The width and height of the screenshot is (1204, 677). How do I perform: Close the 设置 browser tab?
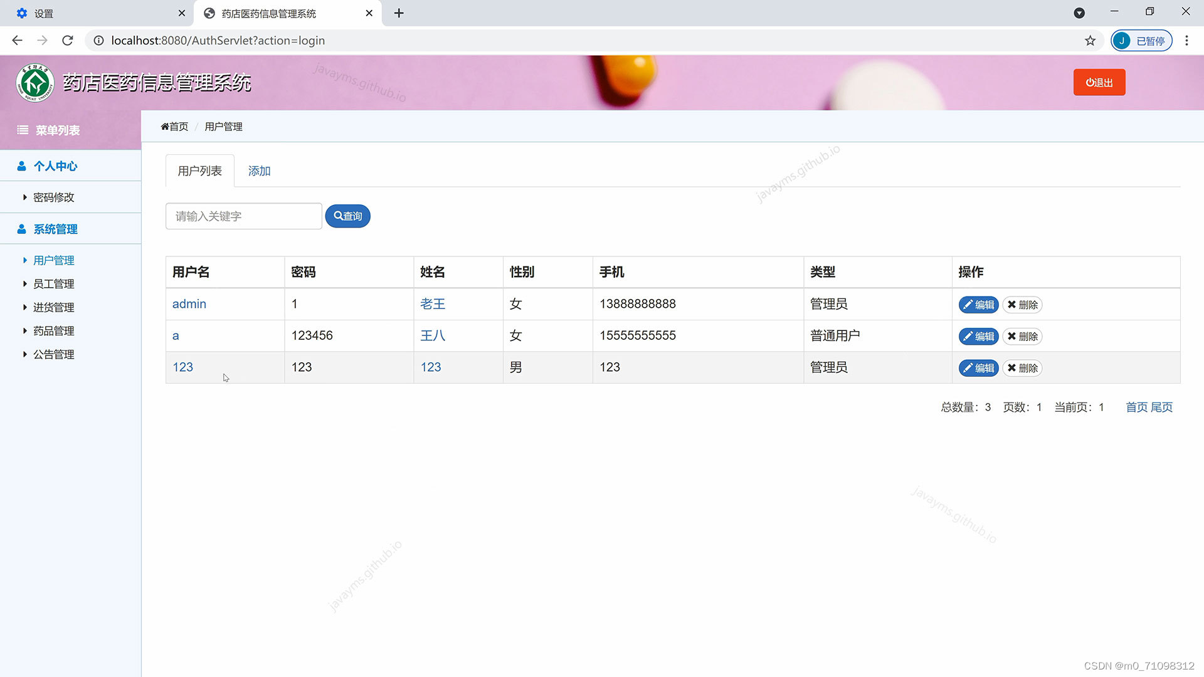pyautogui.click(x=181, y=13)
